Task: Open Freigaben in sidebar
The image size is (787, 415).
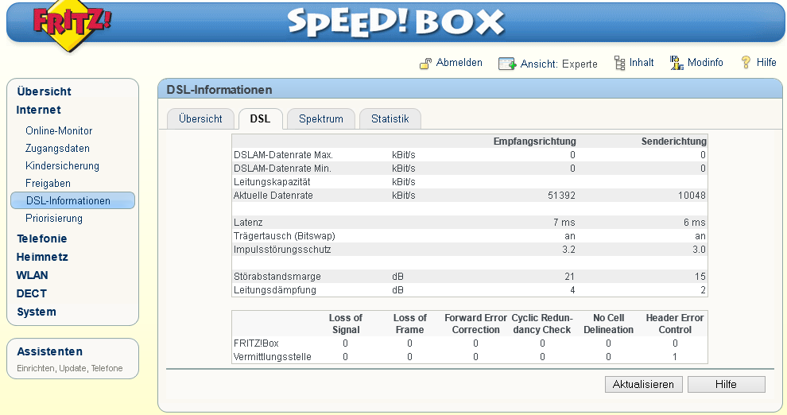Action: 48,183
